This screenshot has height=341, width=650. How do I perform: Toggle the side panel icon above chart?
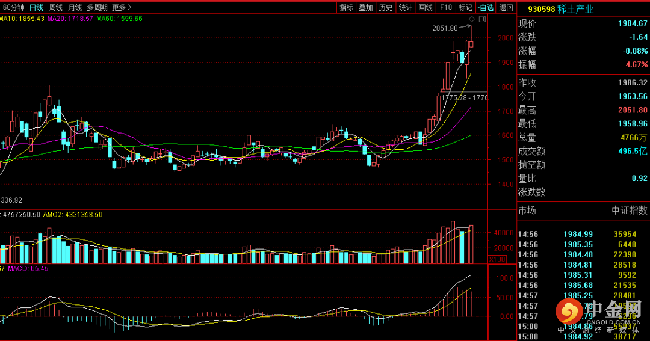tap(482, 19)
